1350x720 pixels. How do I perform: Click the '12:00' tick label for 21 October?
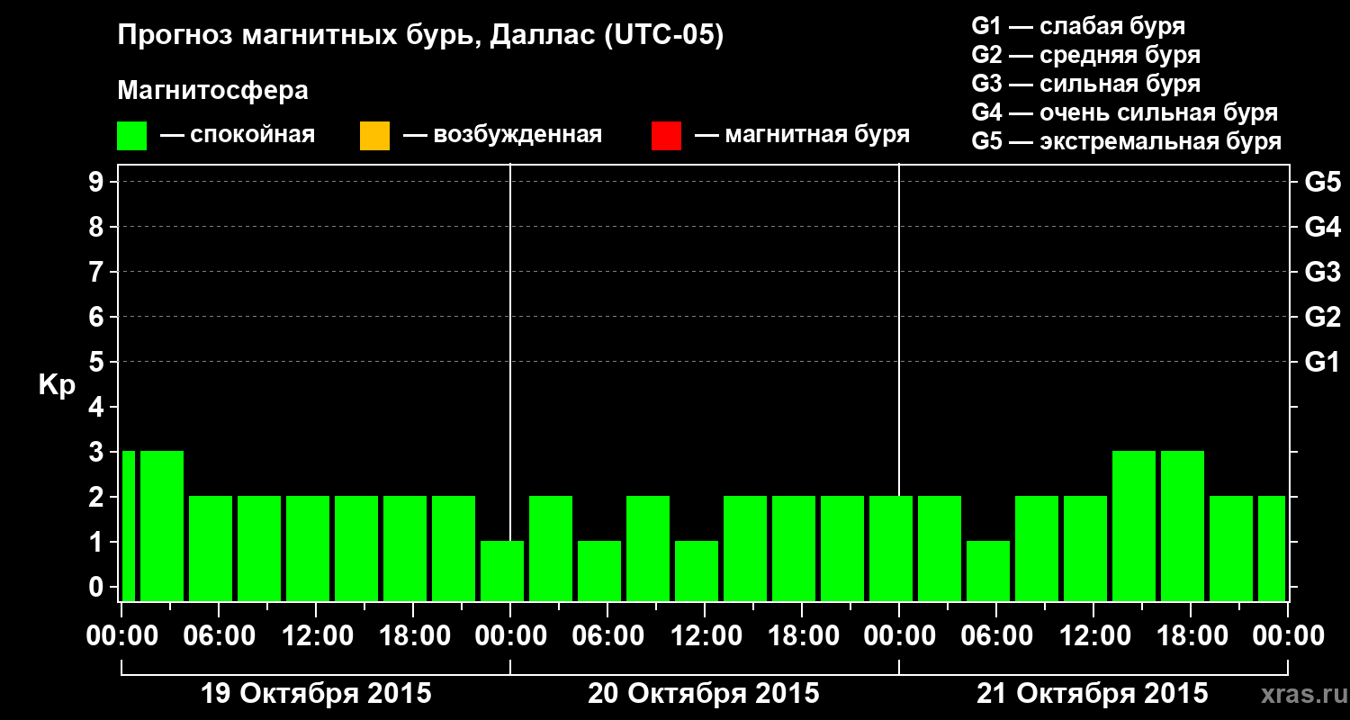pos(1093,636)
